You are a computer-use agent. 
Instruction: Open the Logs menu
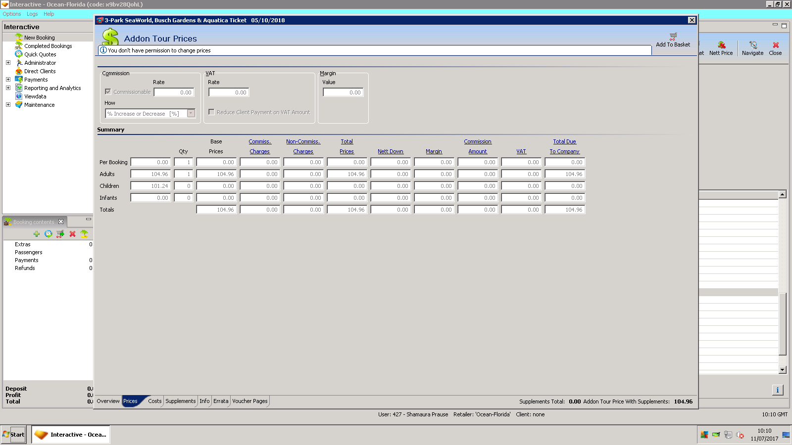[x=32, y=14]
